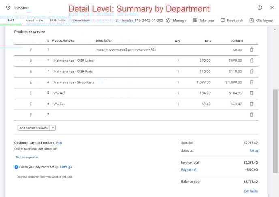The width and height of the screenshot is (279, 197).
Task: Click the Feedback speech bubble icon
Action: (223, 20)
